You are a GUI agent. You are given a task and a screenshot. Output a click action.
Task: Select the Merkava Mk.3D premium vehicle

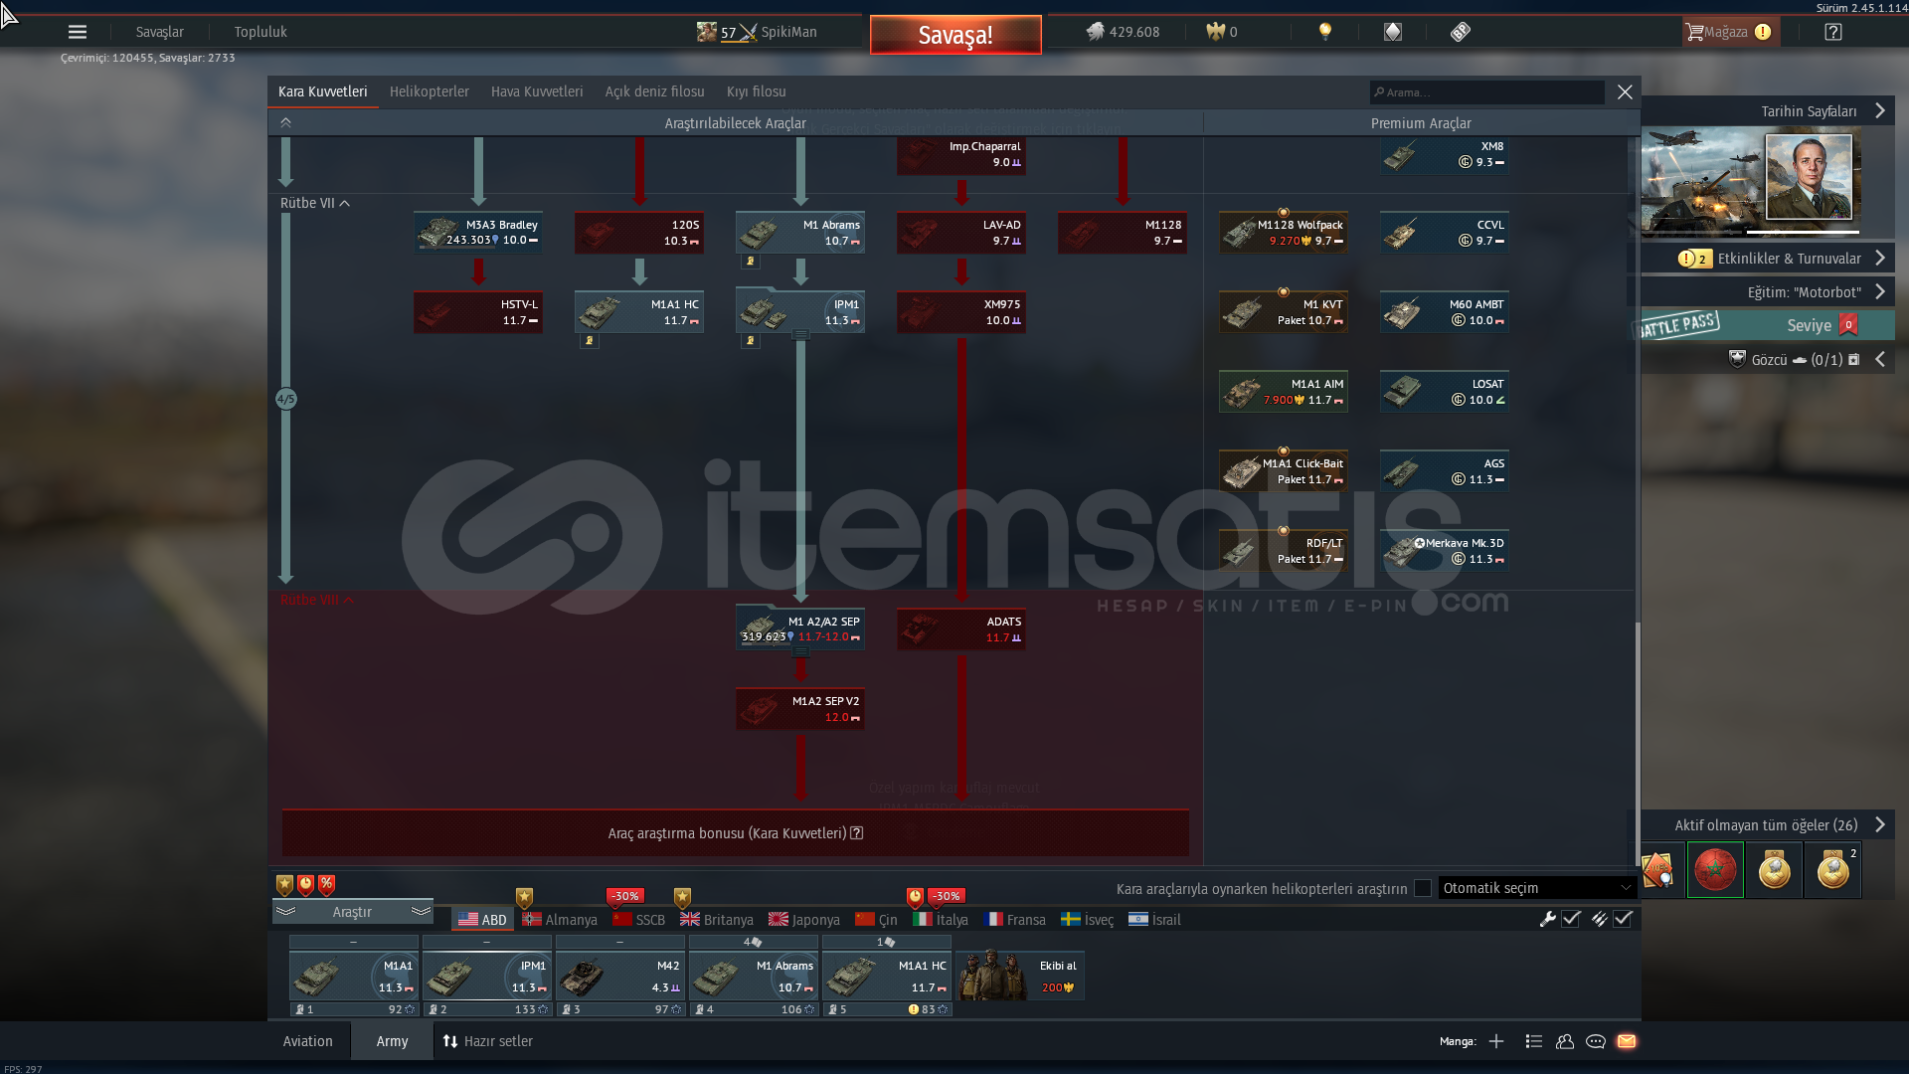pos(1445,550)
